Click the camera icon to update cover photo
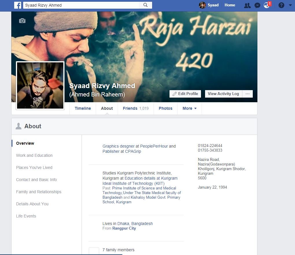295x255 pixels. point(22,21)
